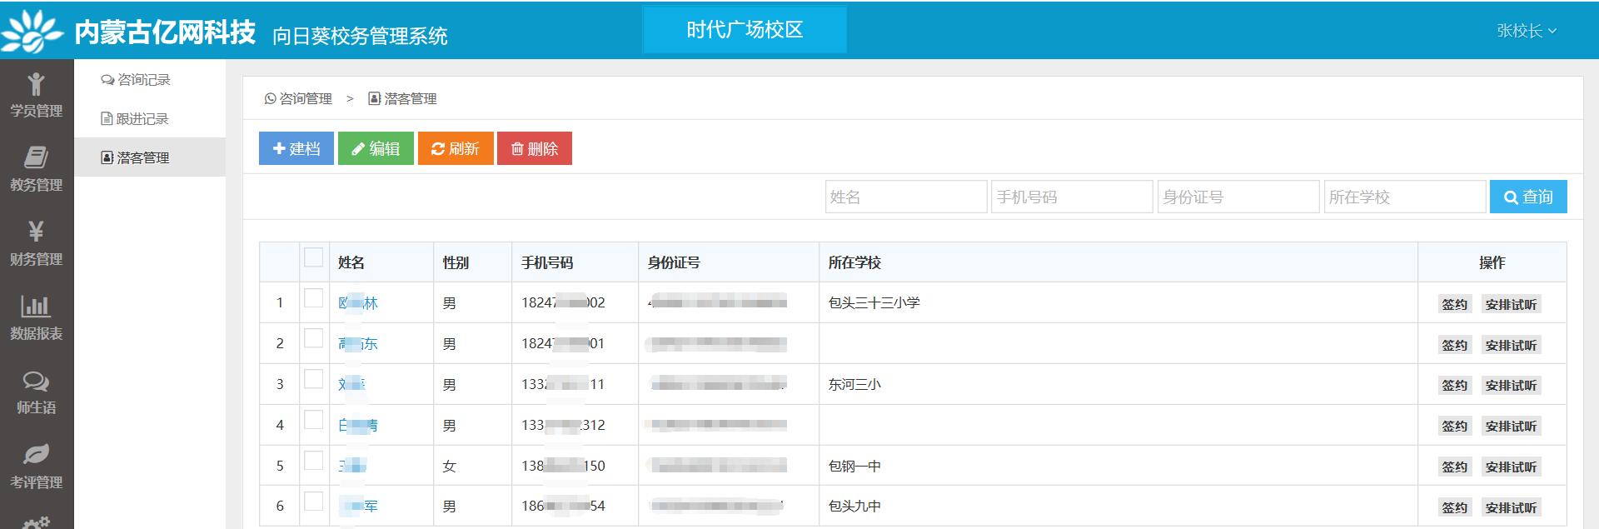Toggle the select-all checkbox in table header
Viewport: 1599px width, 529px height.
click(314, 257)
